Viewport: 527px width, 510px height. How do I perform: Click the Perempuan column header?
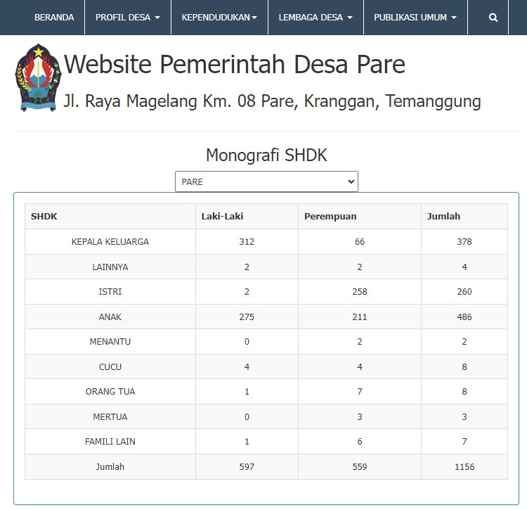pos(330,217)
